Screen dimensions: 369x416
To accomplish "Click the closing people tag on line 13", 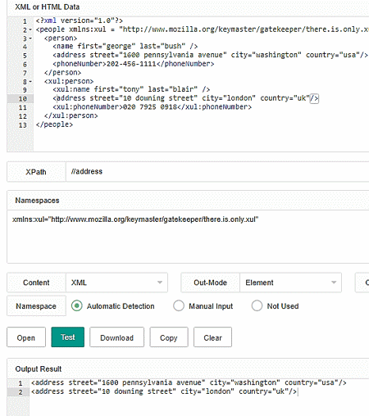I will [54, 124].
